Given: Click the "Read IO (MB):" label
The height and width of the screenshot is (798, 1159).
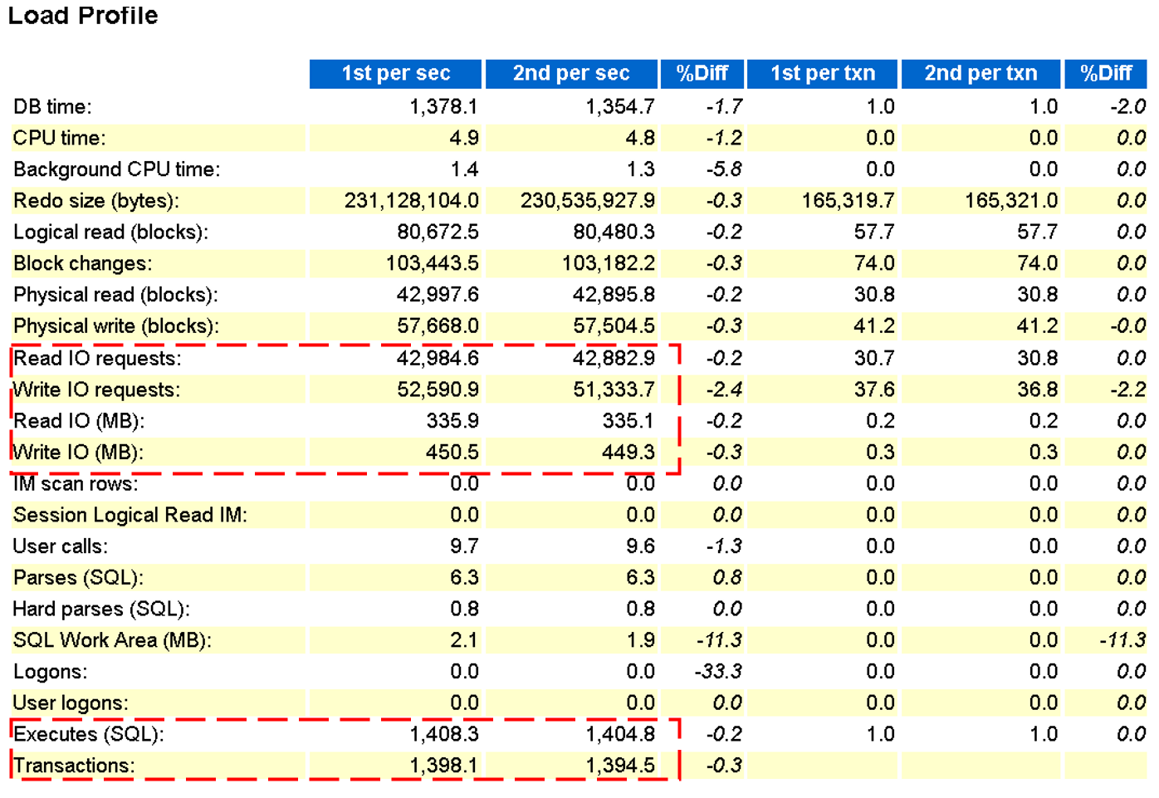Looking at the screenshot, I should point(79,421).
